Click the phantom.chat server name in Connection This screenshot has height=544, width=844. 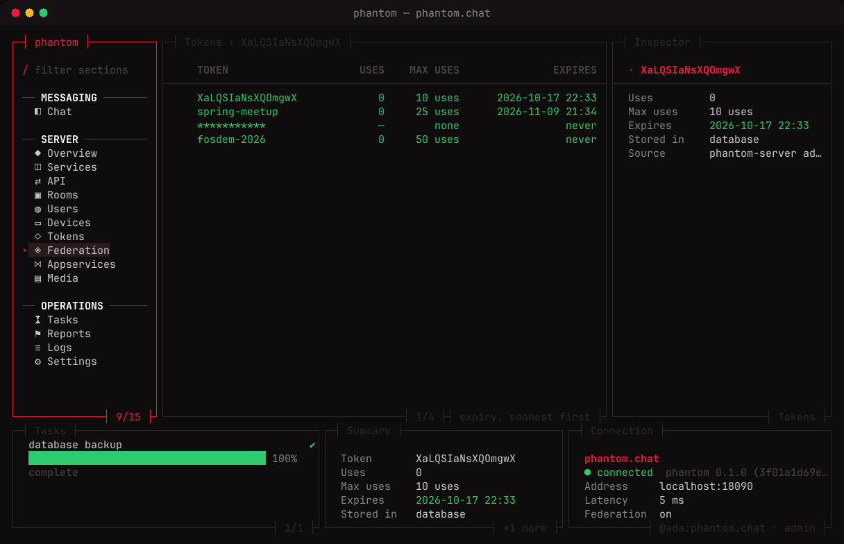(622, 459)
